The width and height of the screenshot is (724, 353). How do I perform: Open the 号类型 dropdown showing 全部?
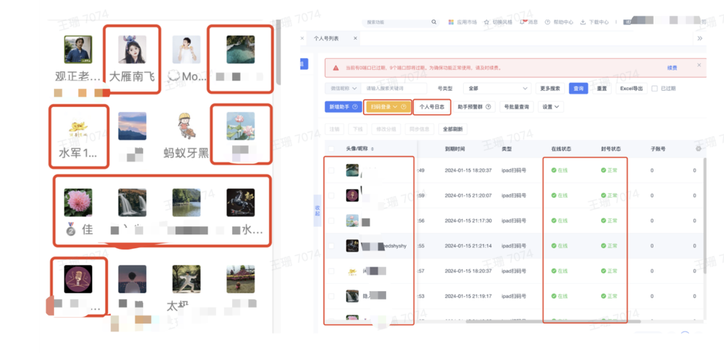tap(498, 88)
